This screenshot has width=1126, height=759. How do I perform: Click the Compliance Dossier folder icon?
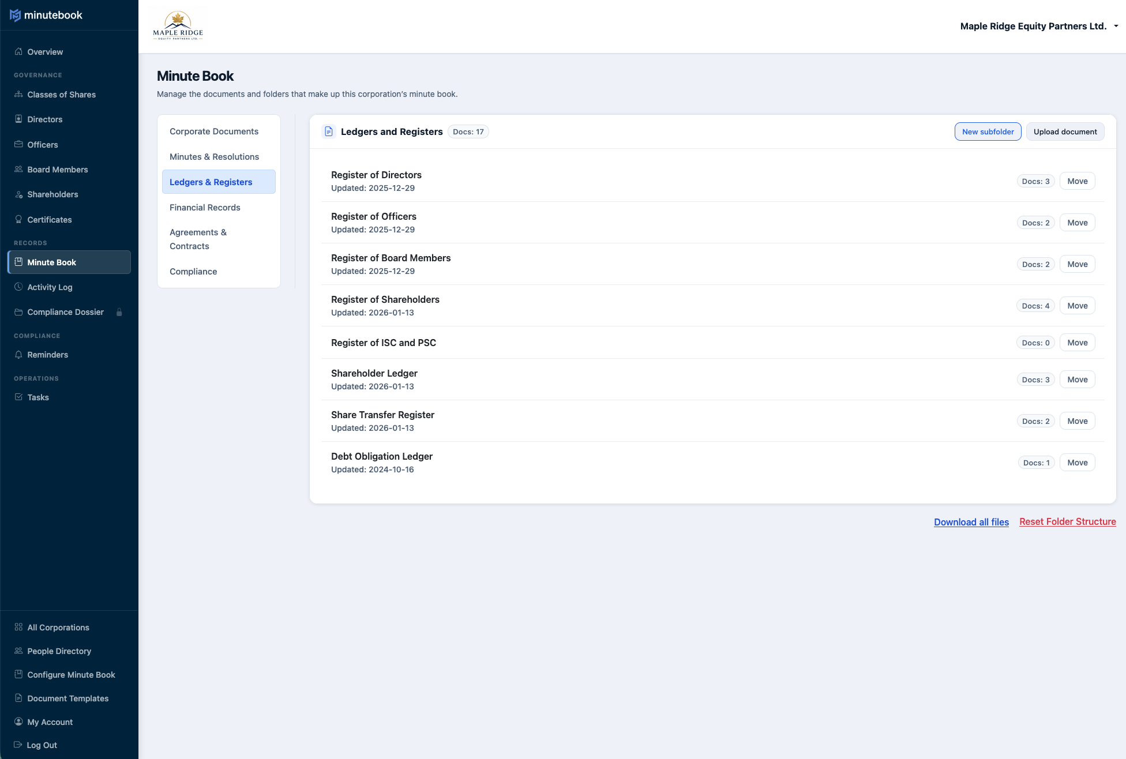(19, 311)
